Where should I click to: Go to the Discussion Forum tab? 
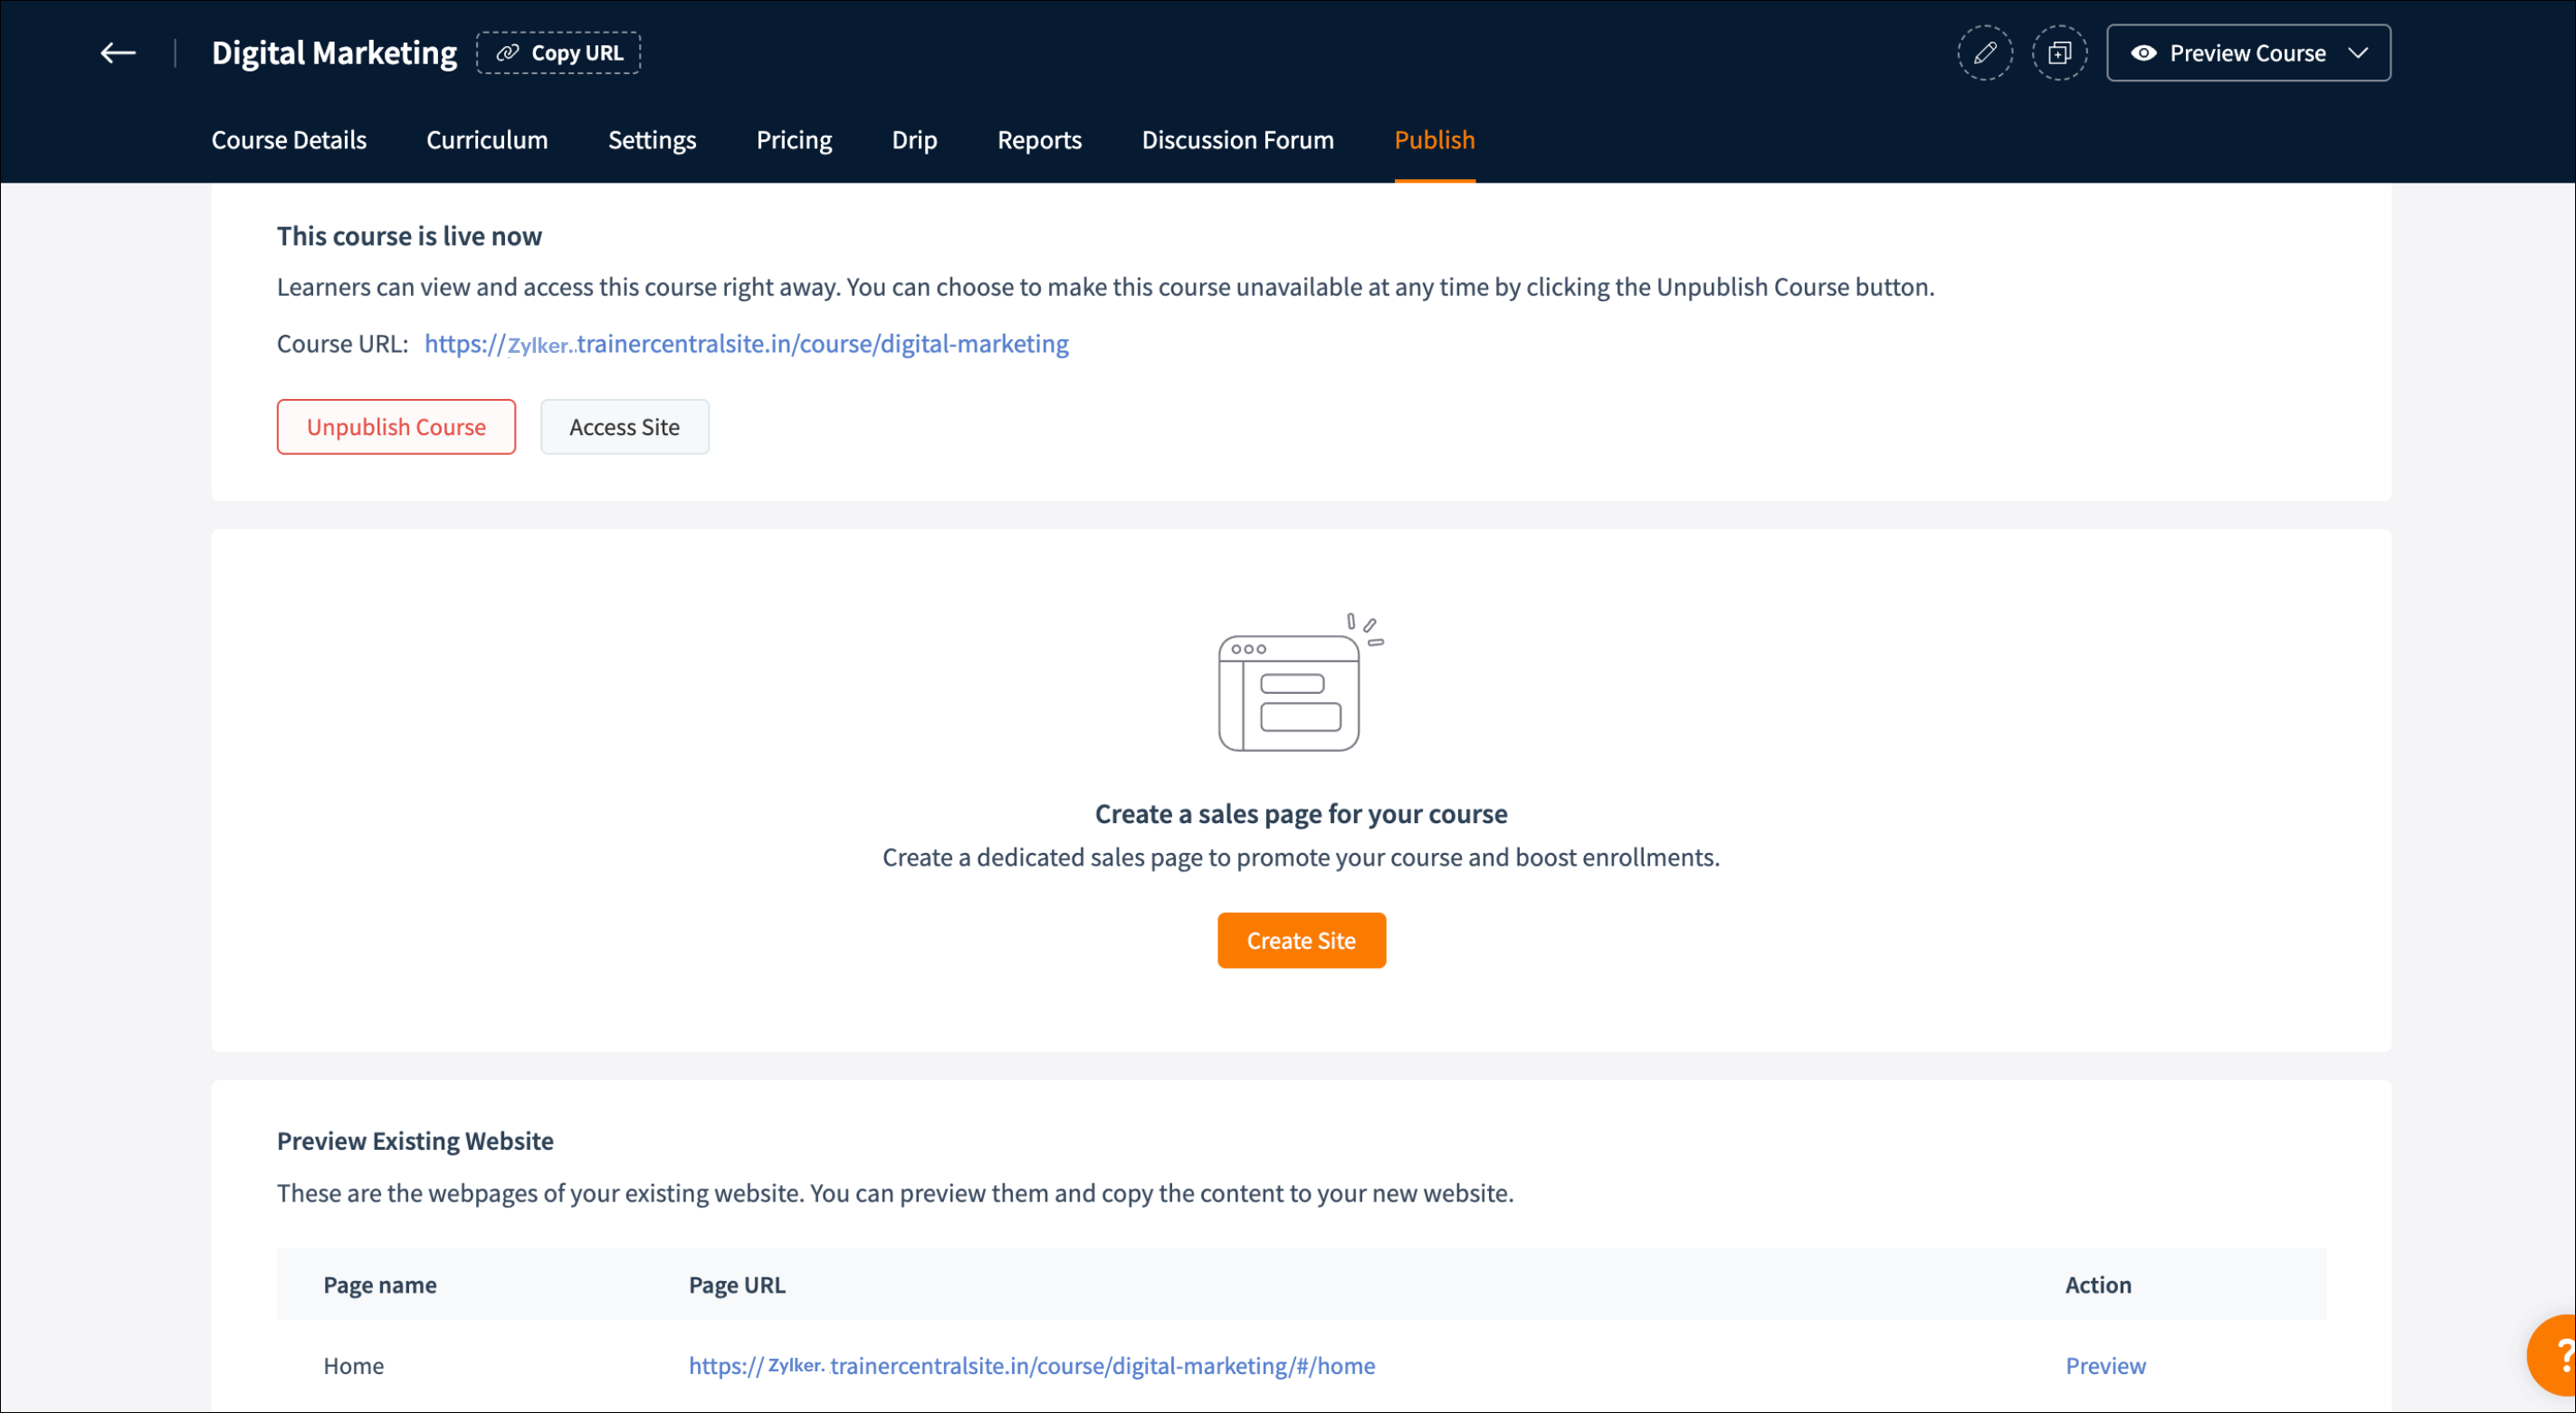tap(1237, 140)
